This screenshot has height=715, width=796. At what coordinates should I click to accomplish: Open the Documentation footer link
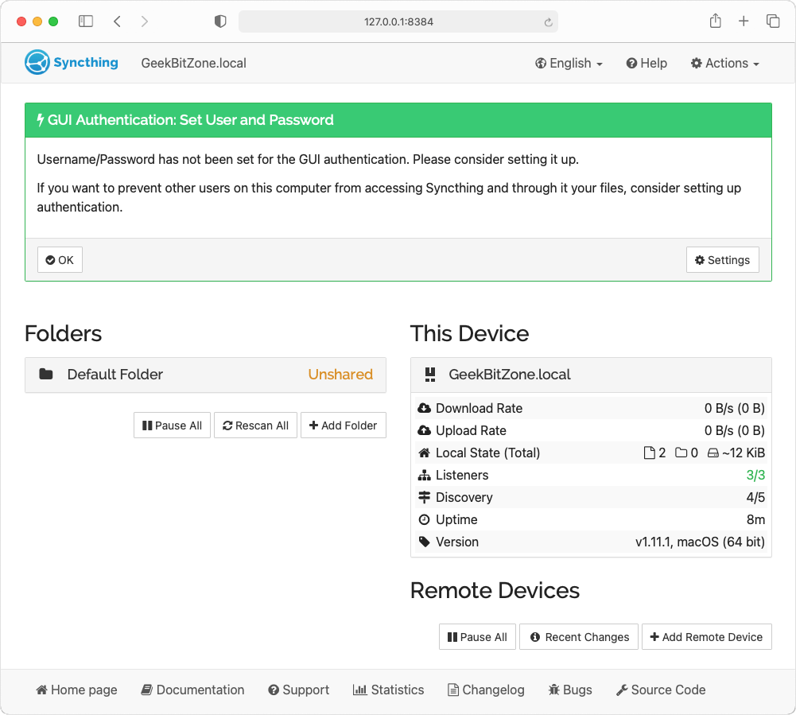tap(193, 690)
